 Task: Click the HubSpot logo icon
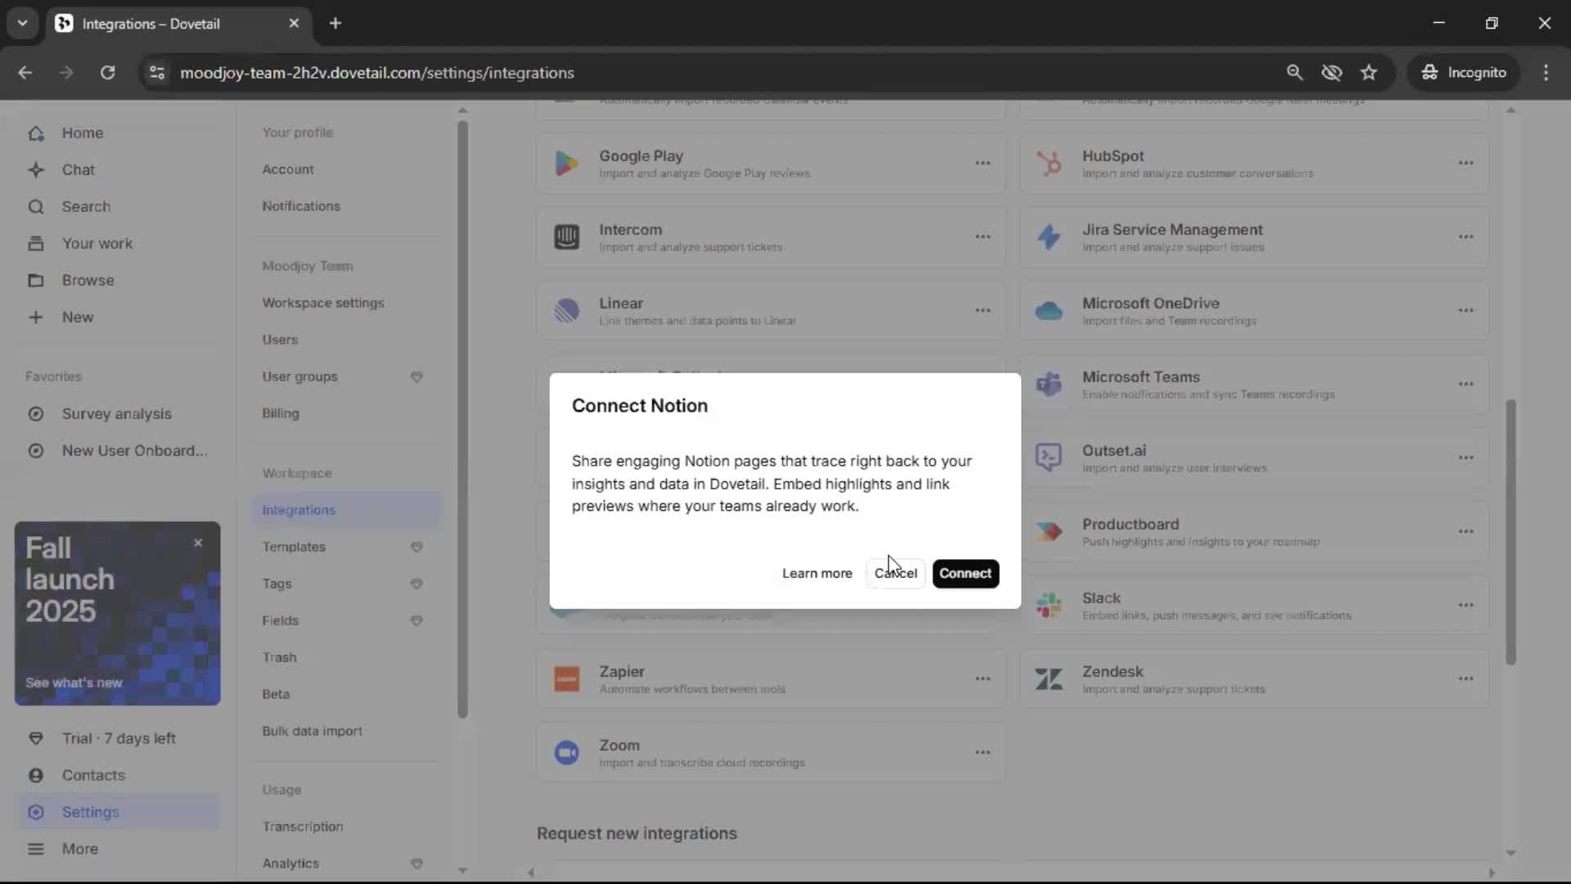[1048, 163]
